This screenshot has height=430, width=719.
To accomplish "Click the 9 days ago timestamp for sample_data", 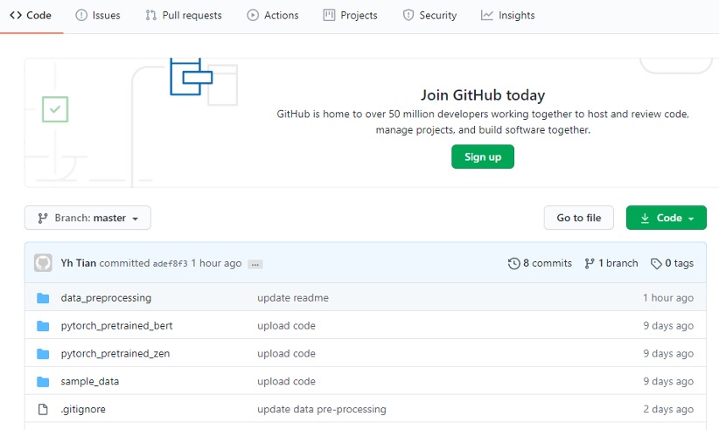I will point(668,381).
